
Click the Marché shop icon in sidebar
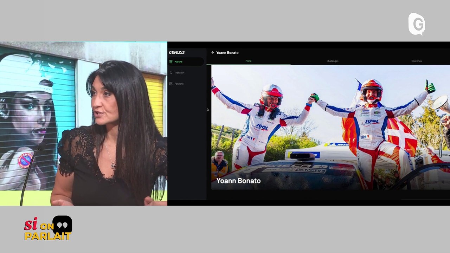pos(171,61)
